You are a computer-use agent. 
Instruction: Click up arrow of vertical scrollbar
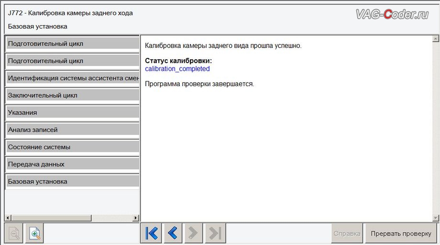tap(436, 39)
